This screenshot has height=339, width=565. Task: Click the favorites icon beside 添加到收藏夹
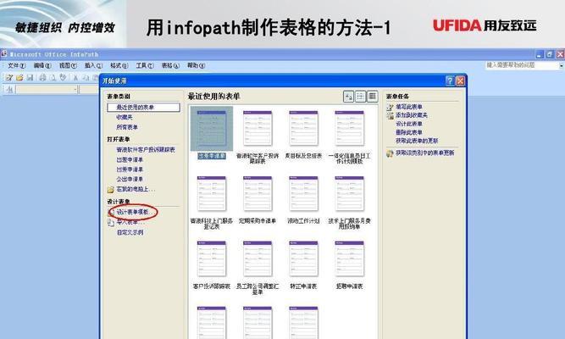[390, 115]
